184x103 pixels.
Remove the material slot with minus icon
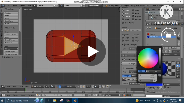pos(179,35)
